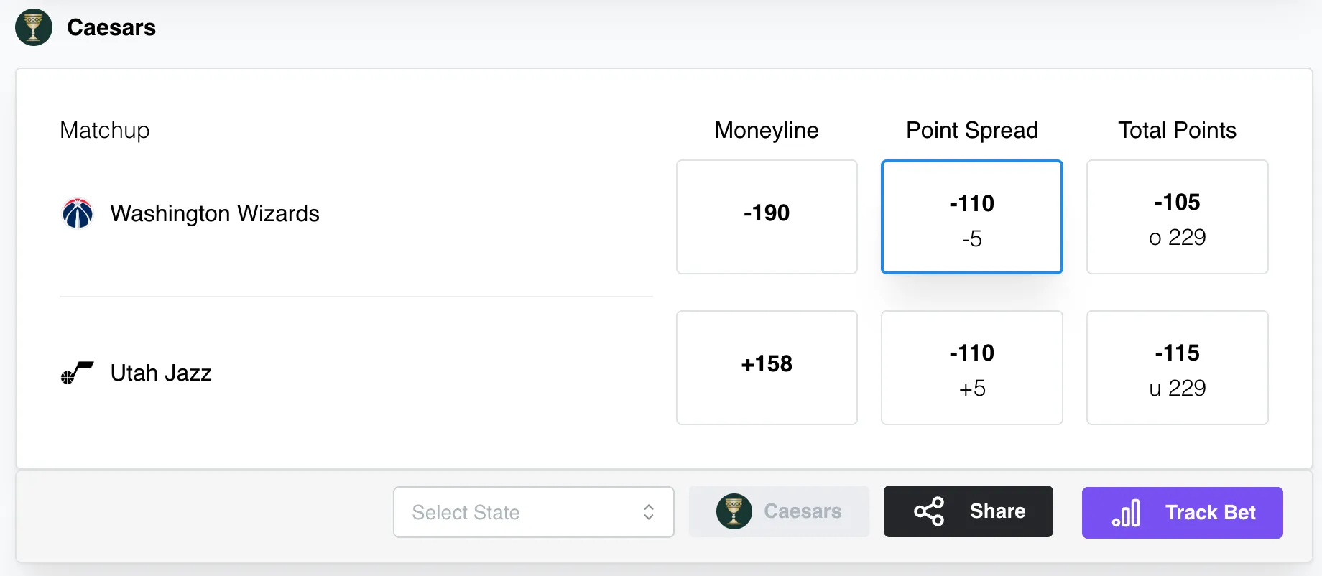Click the trophy icon on the gray Caesars button
Viewport: 1322px width, 576px height.
(734, 511)
